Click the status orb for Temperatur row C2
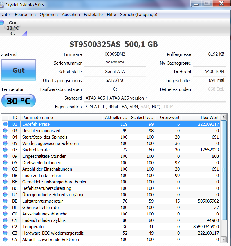Image resolution: width=231 pixels, height=246 pixels. click(x=5, y=226)
